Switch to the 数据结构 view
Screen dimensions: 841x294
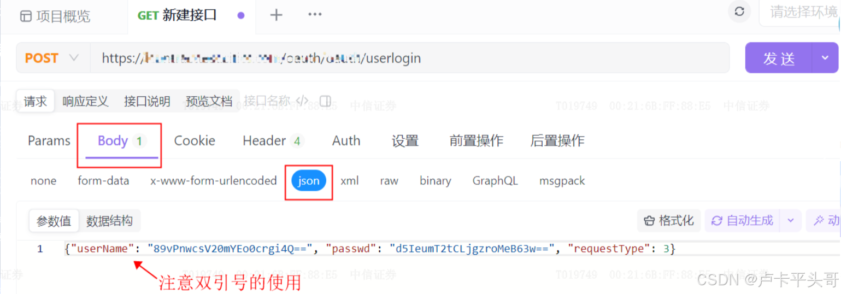[109, 221]
